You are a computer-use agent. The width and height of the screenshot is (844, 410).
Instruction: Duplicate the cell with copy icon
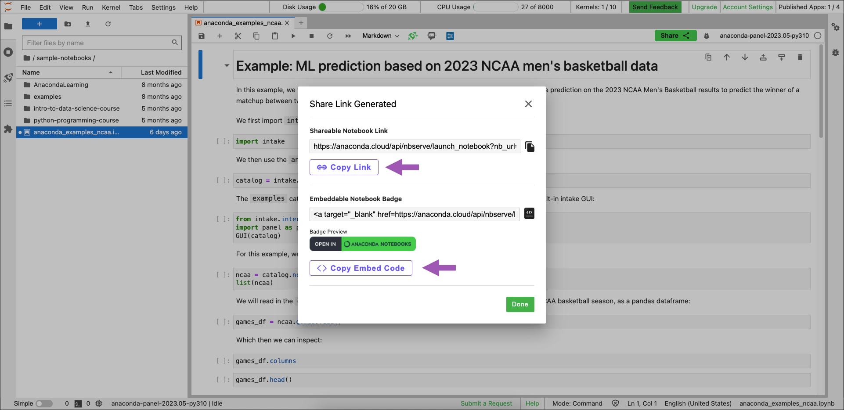coord(708,57)
